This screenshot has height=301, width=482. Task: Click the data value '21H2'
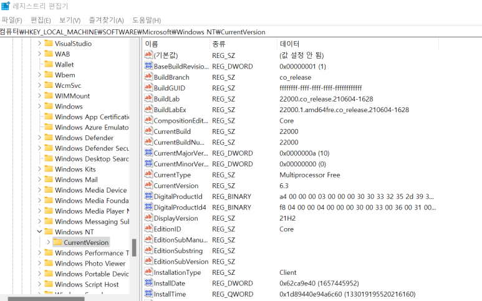(x=287, y=218)
